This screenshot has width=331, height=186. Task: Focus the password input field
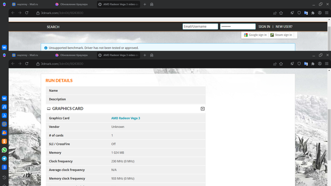point(238,26)
